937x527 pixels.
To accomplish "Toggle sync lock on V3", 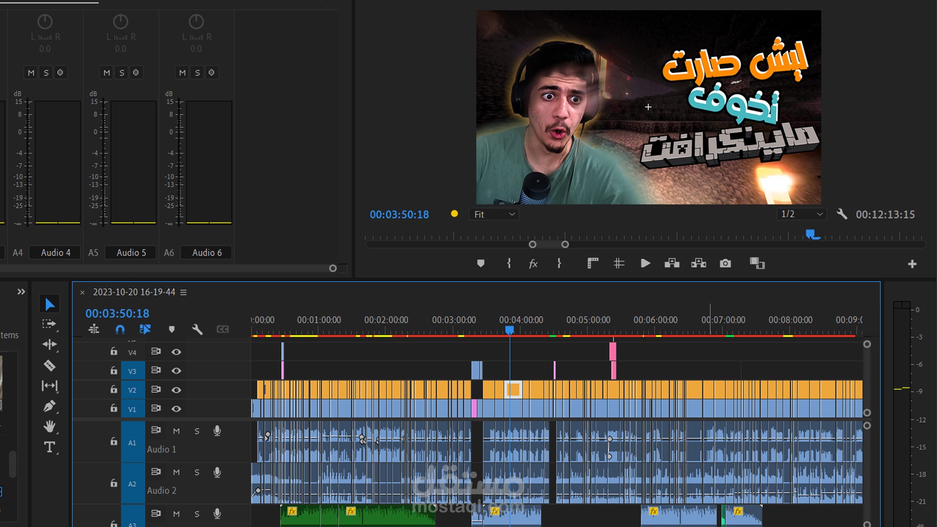I will click(156, 370).
